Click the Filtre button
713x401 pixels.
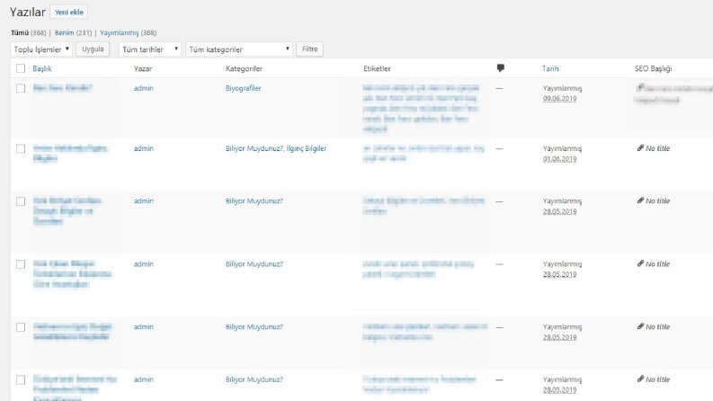[x=309, y=49]
